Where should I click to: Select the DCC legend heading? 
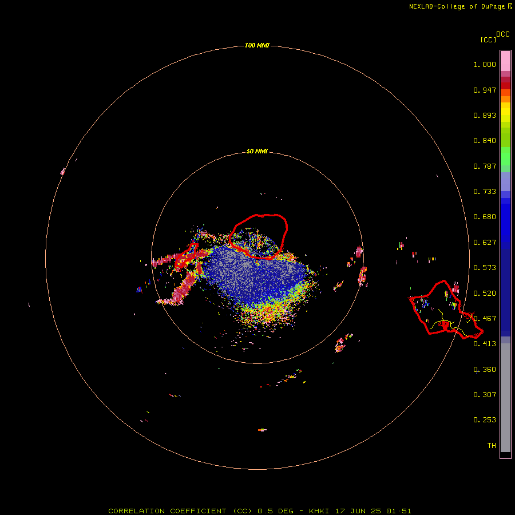503,34
